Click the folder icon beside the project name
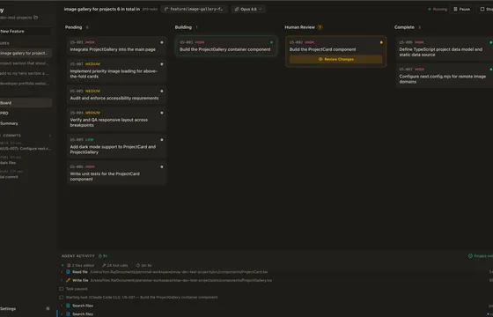This screenshot has height=317, width=493. pos(35,18)
